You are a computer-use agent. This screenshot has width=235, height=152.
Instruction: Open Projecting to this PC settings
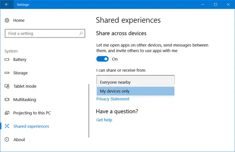click(x=32, y=113)
